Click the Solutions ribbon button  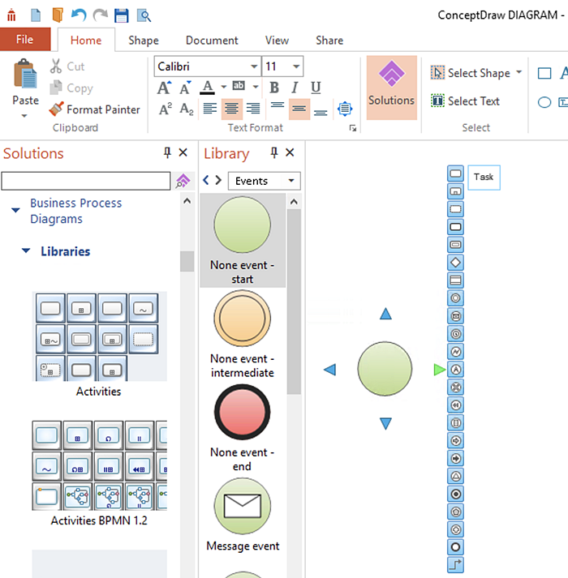[x=392, y=88]
